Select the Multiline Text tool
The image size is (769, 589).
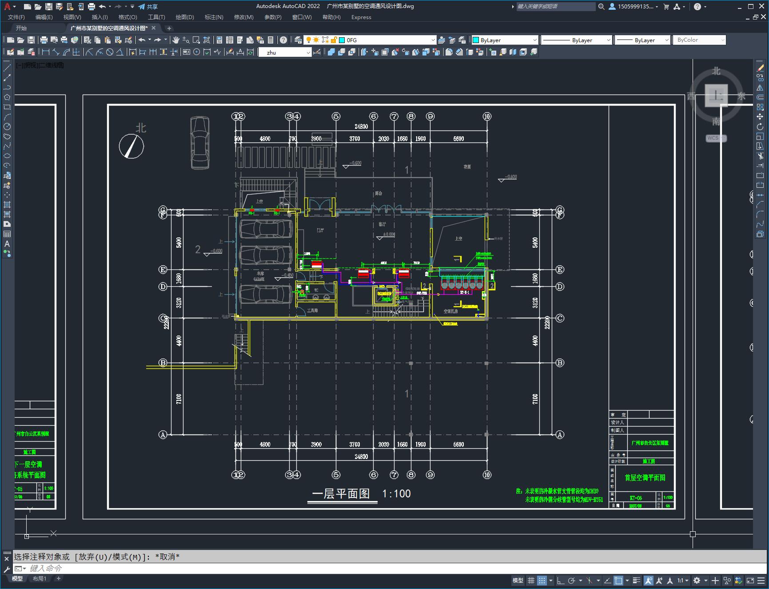pos(7,244)
